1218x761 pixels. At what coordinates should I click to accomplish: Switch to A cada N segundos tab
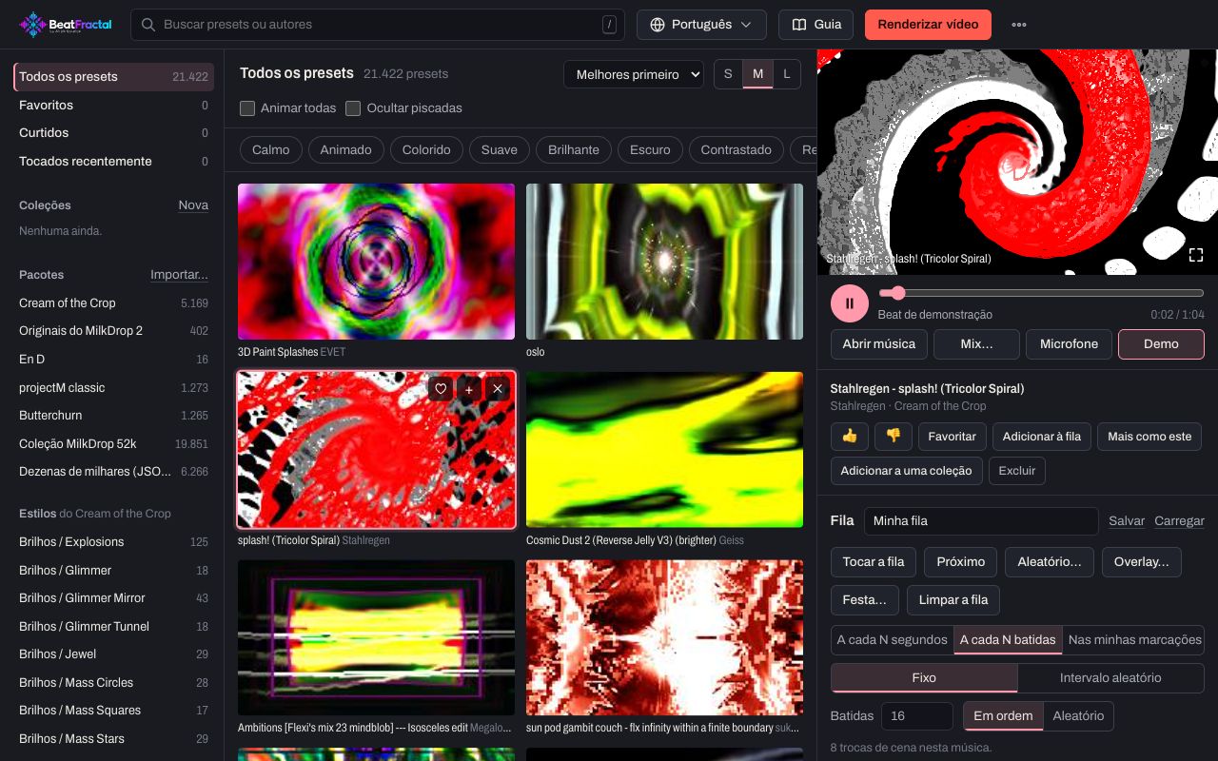(x=893, y=640)
